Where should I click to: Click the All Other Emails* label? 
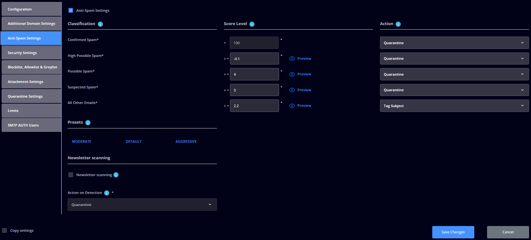pyautogui.click(x=83, y=103)
